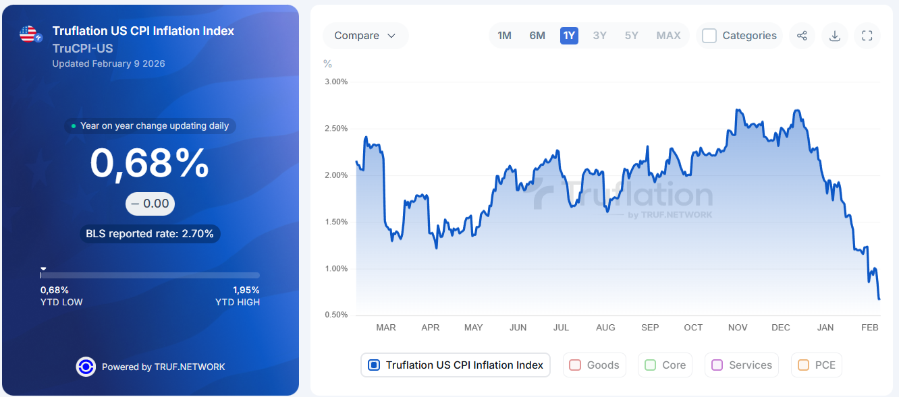Viewport: 899px width, 397px height.
Task: Click the Truflation watermark logo on chart
Action: point(622,198)
